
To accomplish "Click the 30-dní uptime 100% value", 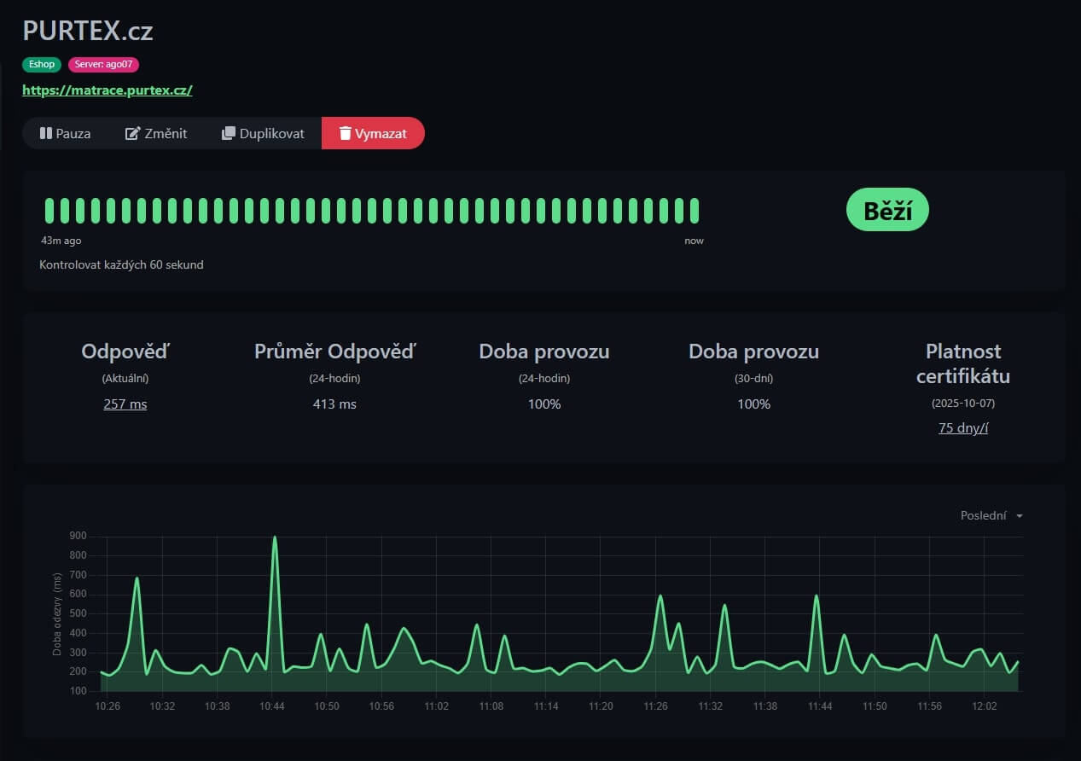I will coord(754,404).
